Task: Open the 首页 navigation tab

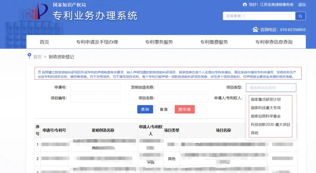Action: [44, 42]
